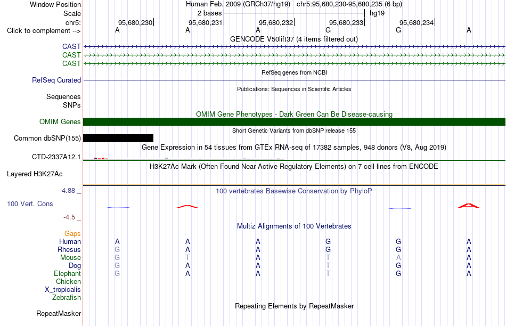Click the gray T in the Elephant row
The image size is (506, 326).
click(x=328, y=273)
